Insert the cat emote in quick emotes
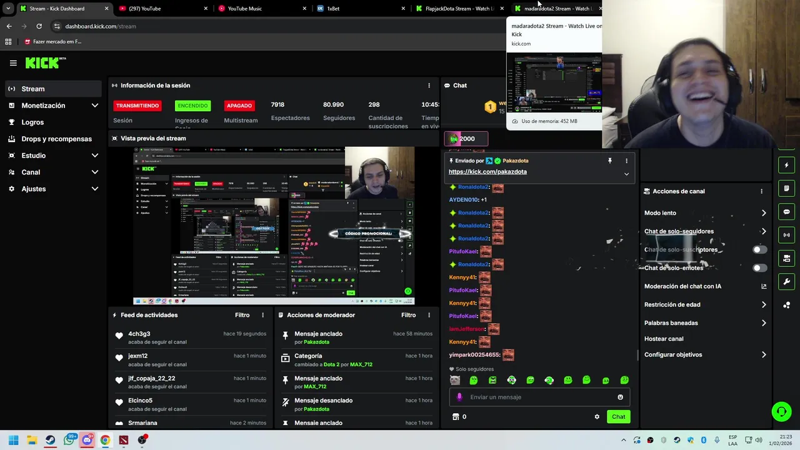The width and height of the screenshot is (800, 450). (x=455, y=380)
